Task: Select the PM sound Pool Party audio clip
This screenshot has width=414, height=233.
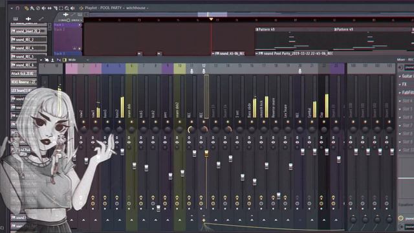Action: pos(334,53)
